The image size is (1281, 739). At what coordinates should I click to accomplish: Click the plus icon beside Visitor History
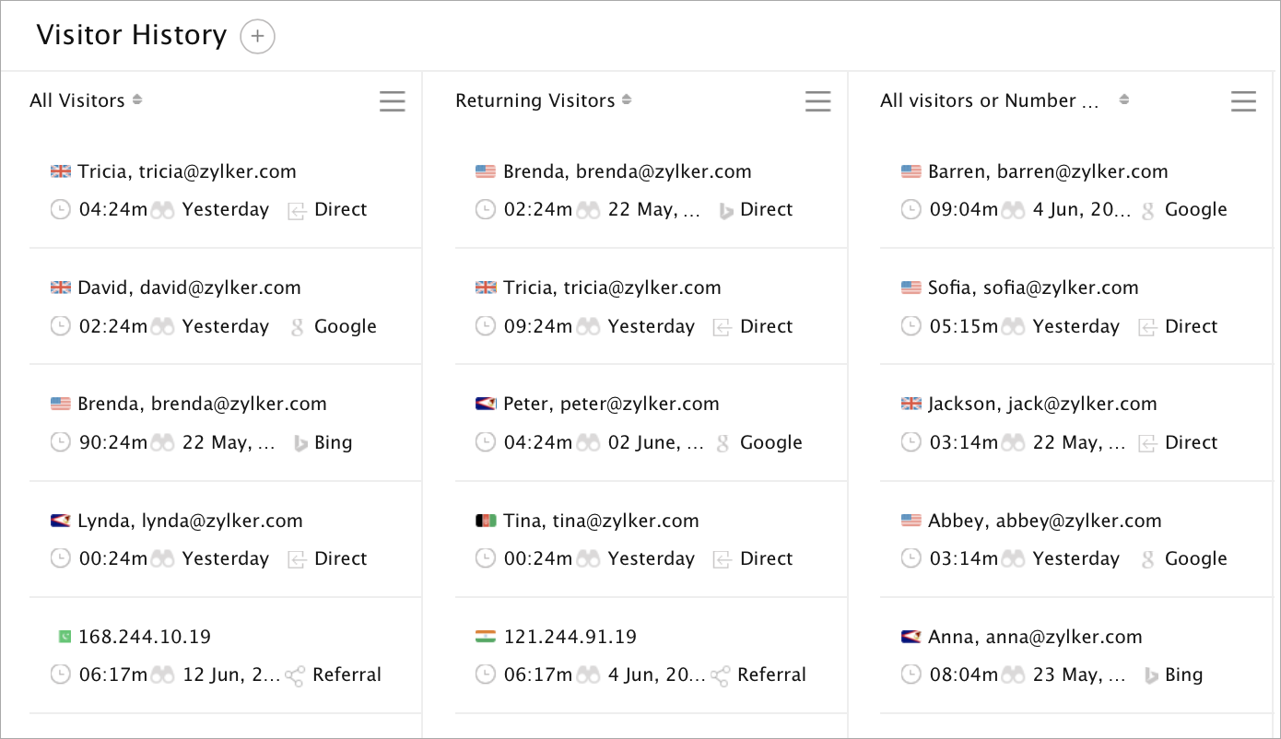257,37
